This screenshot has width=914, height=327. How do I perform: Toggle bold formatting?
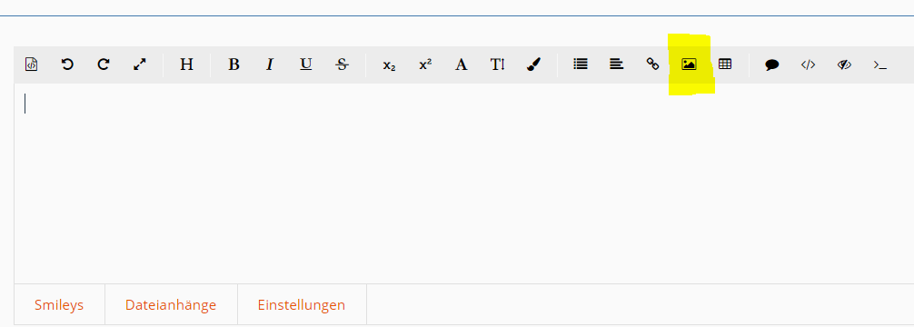[233, 64]
